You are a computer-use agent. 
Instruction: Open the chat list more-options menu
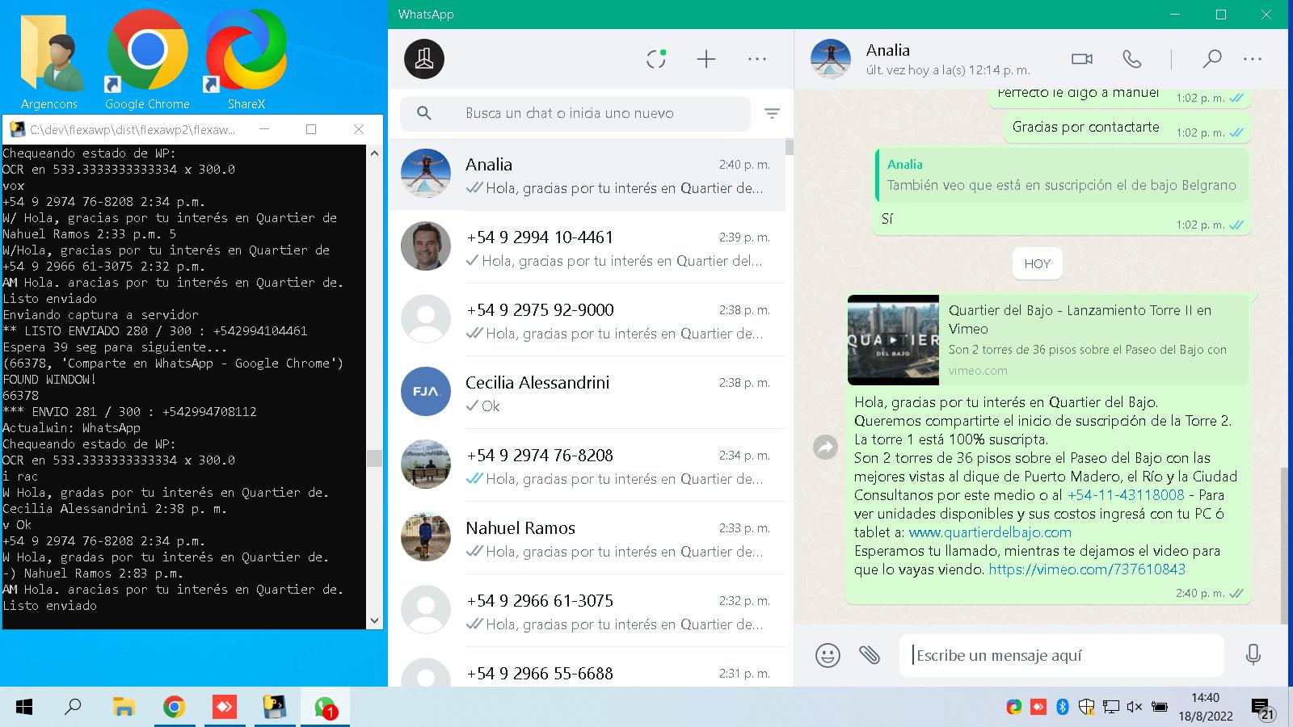[757, 59]
